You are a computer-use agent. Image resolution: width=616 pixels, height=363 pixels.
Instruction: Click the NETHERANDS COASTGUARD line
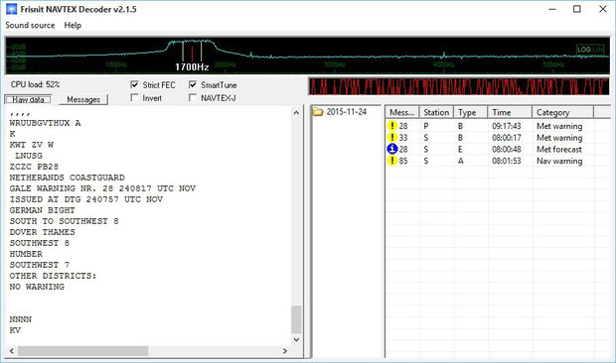[67, 178]
